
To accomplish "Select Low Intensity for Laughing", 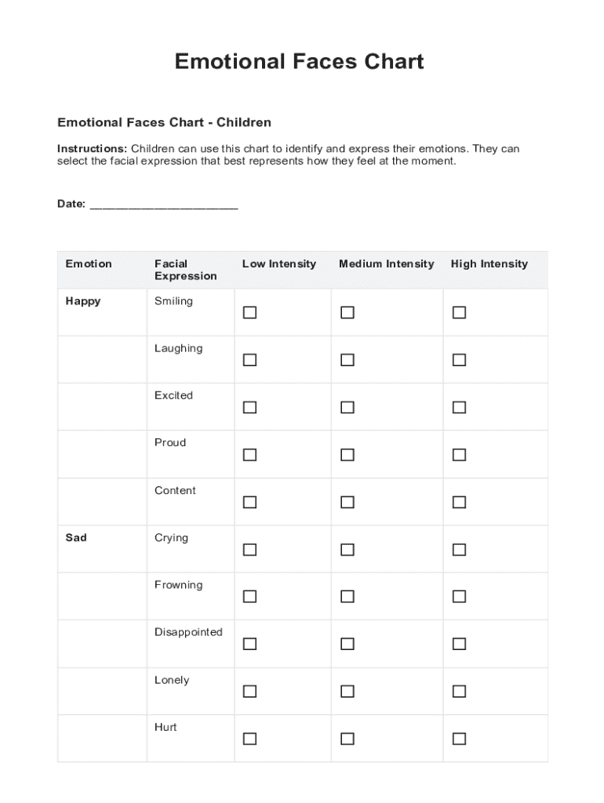I will click(x=249, y=360).
